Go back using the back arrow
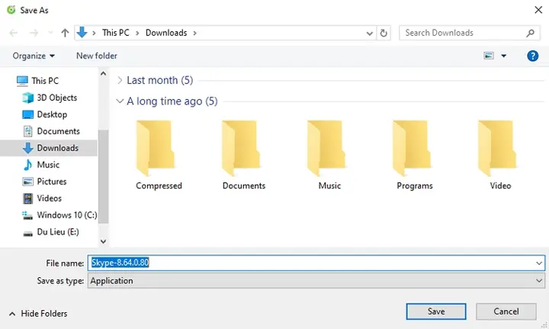 (x=13, y=33)
